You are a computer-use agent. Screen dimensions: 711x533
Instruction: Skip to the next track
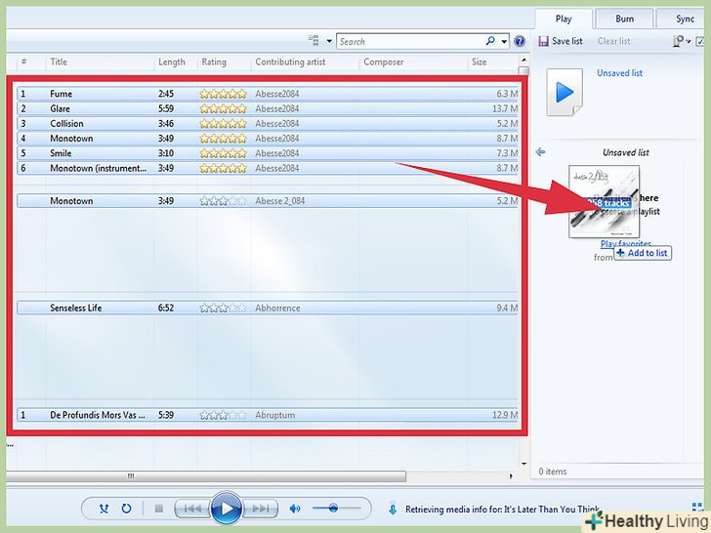click(x=260, y=509)
